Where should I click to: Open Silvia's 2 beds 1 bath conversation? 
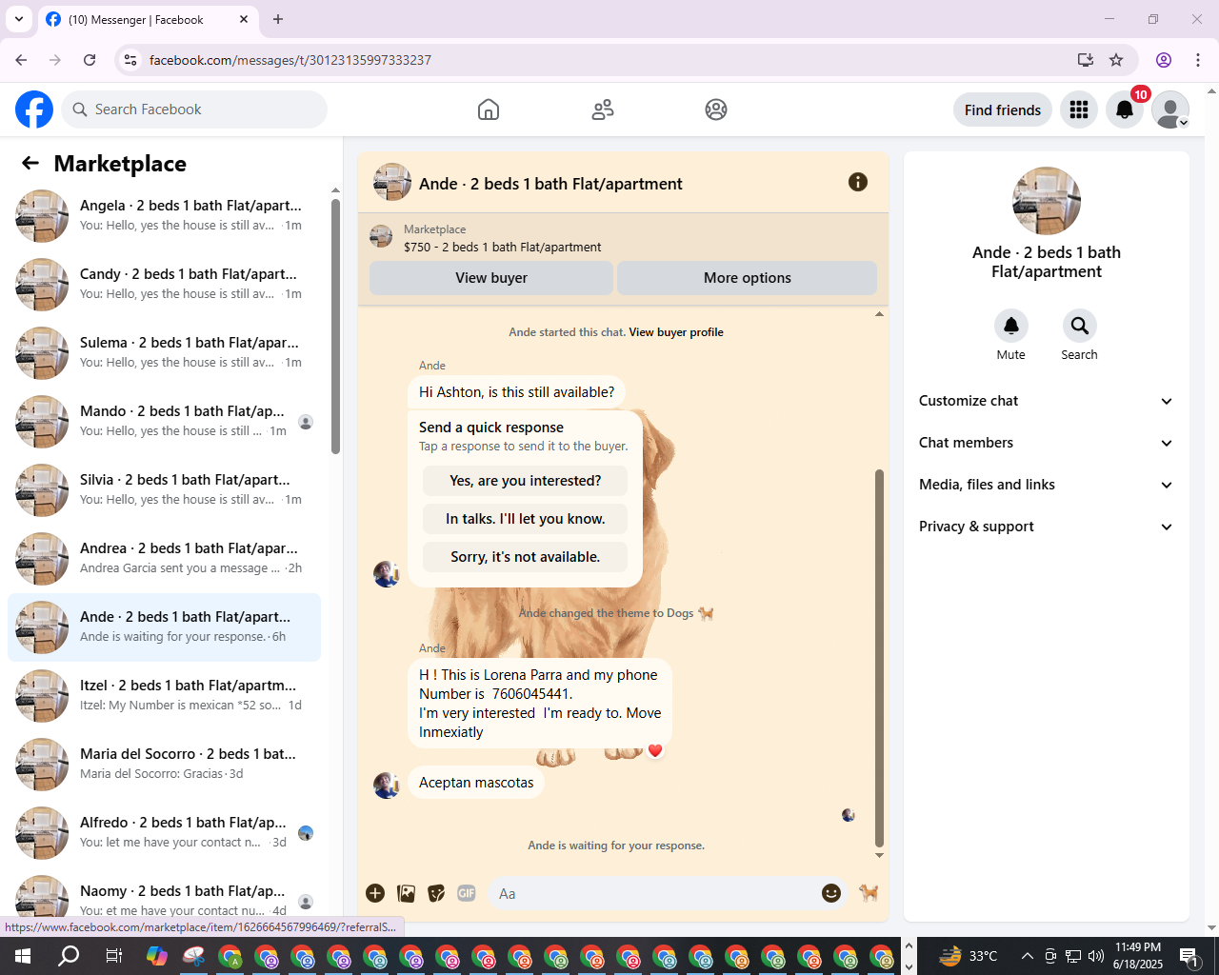(x=164, y=490)
